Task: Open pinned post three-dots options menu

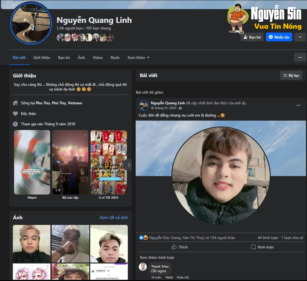Action: (x=299, y=105)
